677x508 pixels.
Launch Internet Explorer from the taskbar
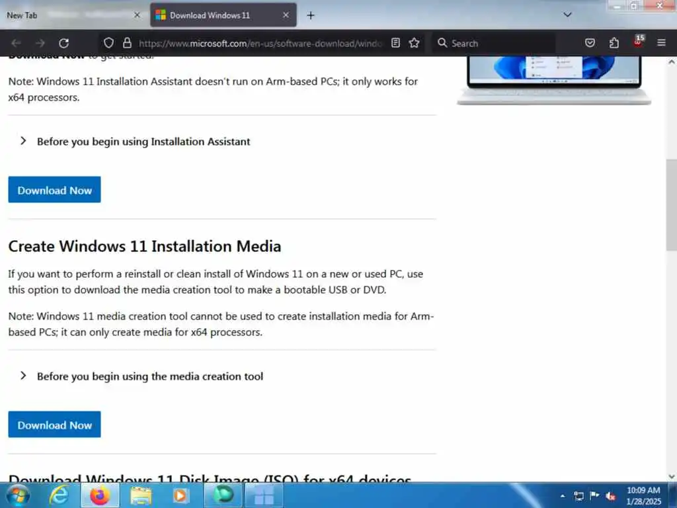[59, 495]
